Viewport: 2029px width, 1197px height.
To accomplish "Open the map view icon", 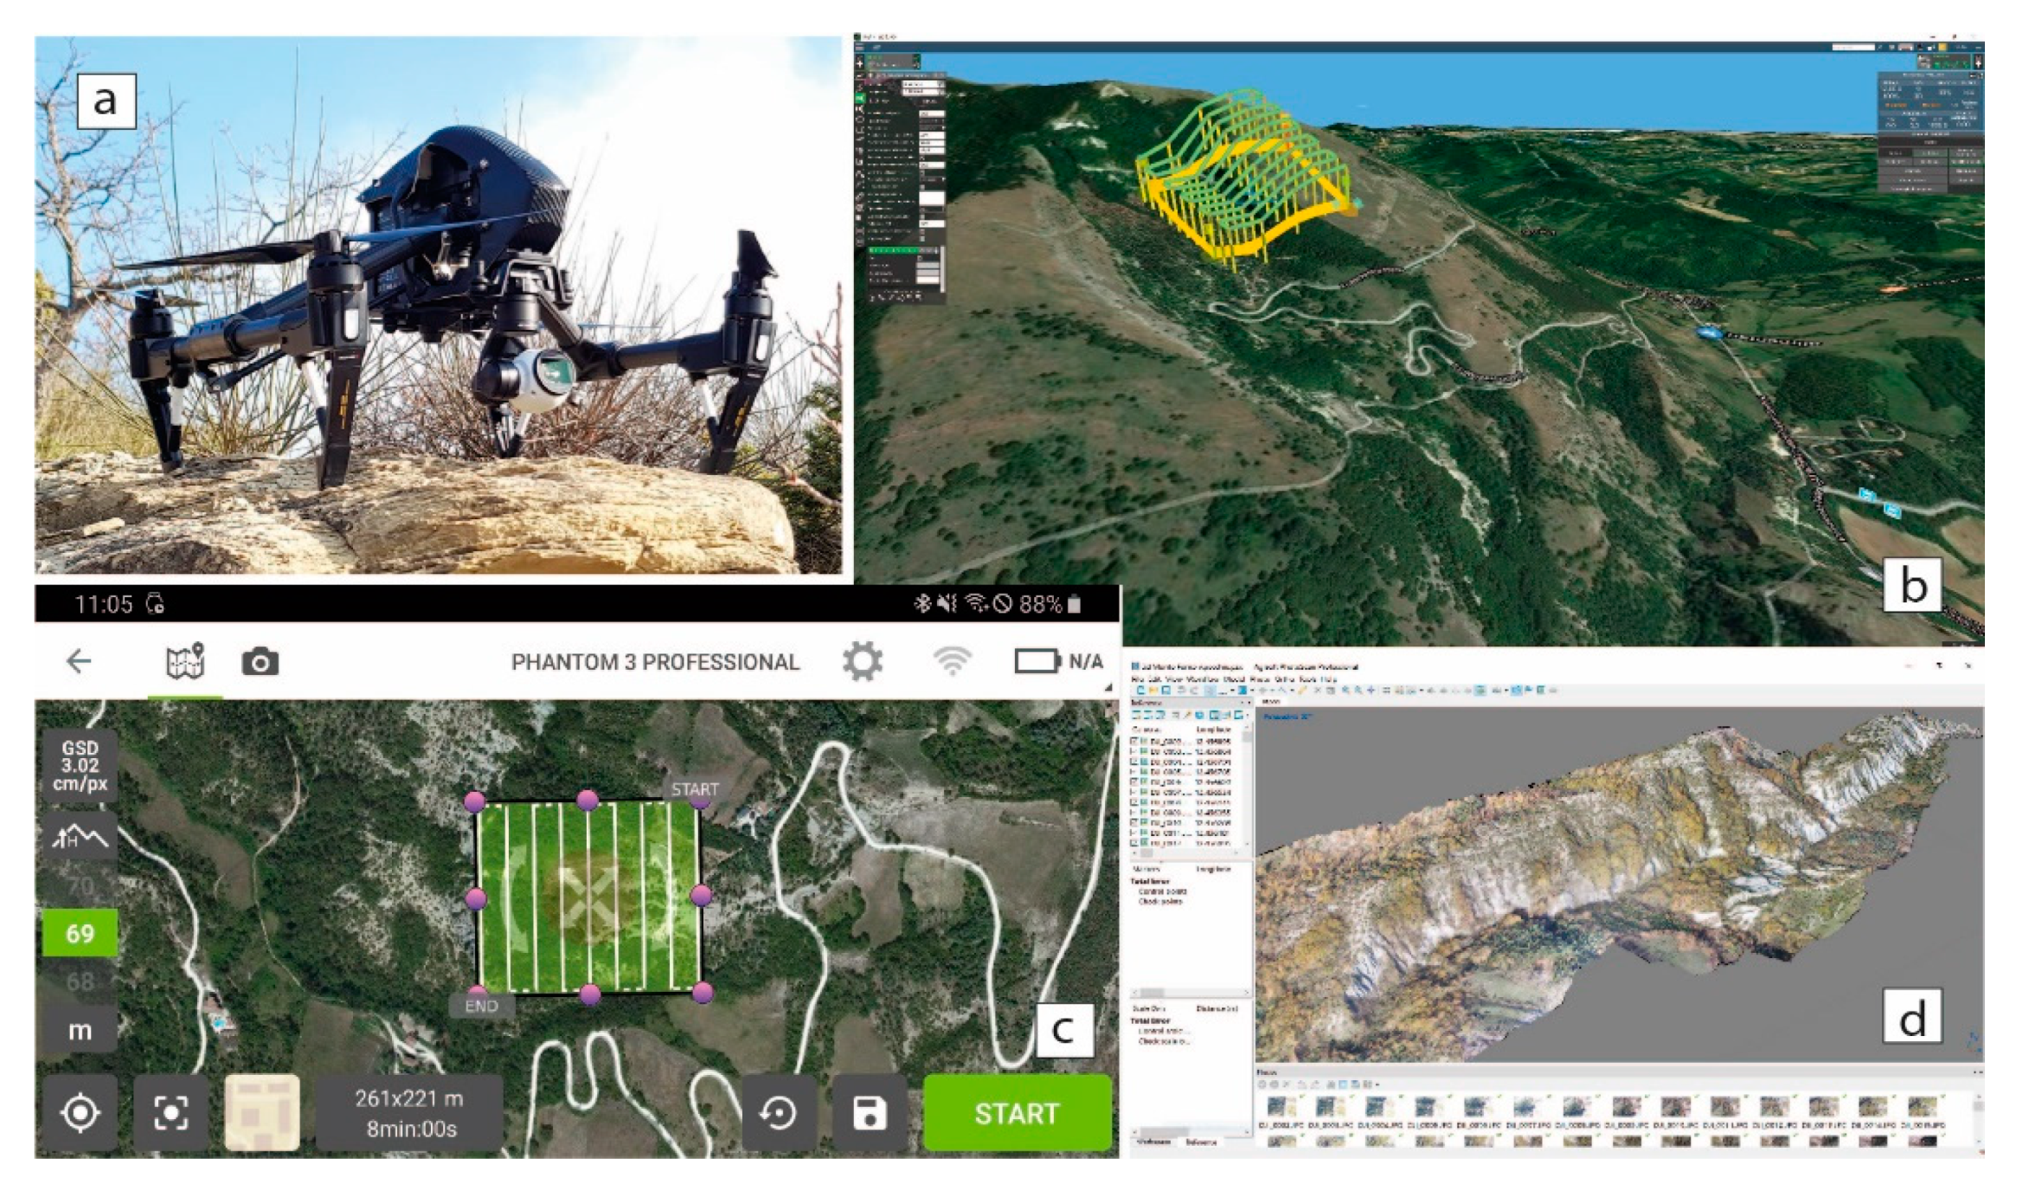I will click(x=185, y=662).
